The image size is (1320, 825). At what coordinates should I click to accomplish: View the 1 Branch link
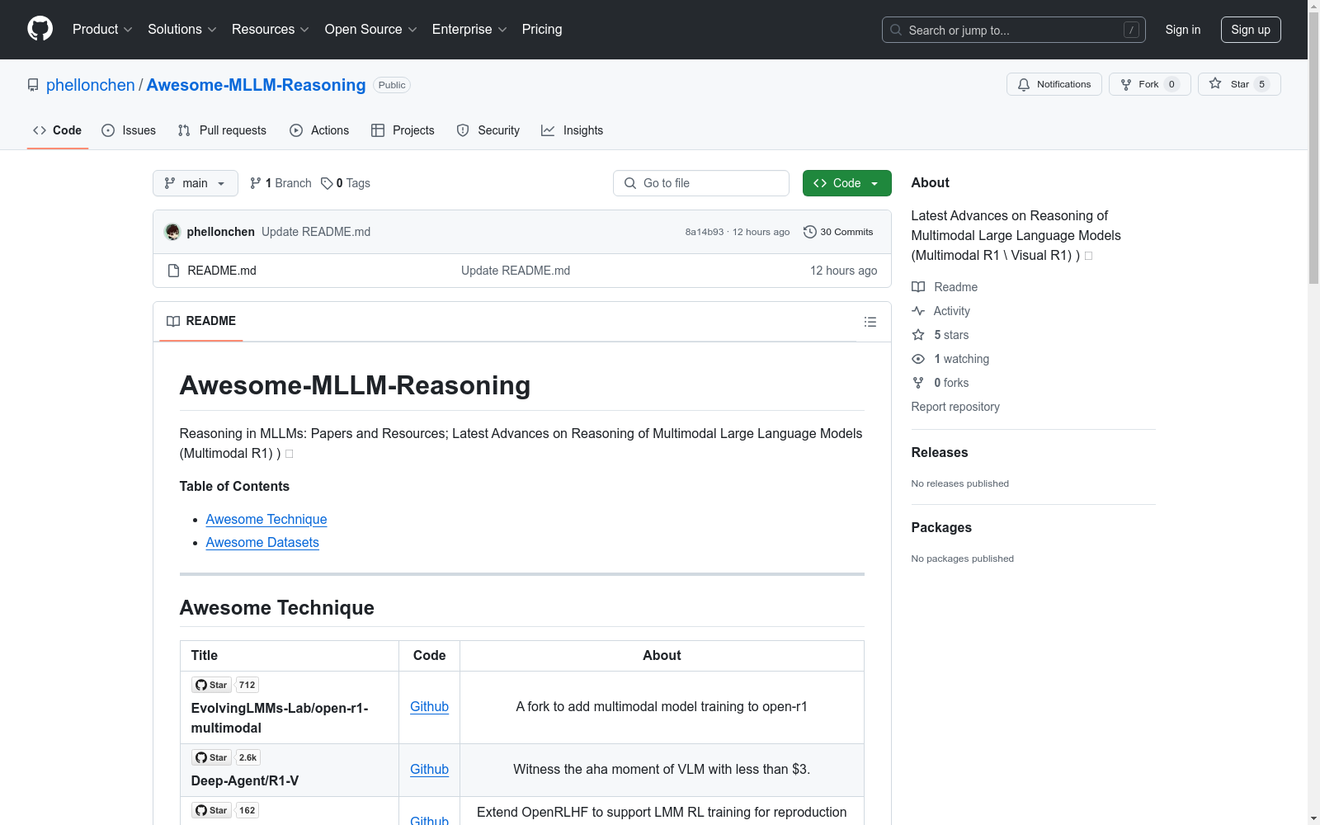(280, 183)
